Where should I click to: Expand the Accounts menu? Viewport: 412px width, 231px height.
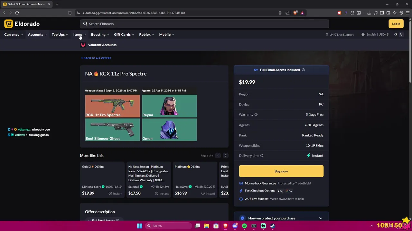coord(37,34)
